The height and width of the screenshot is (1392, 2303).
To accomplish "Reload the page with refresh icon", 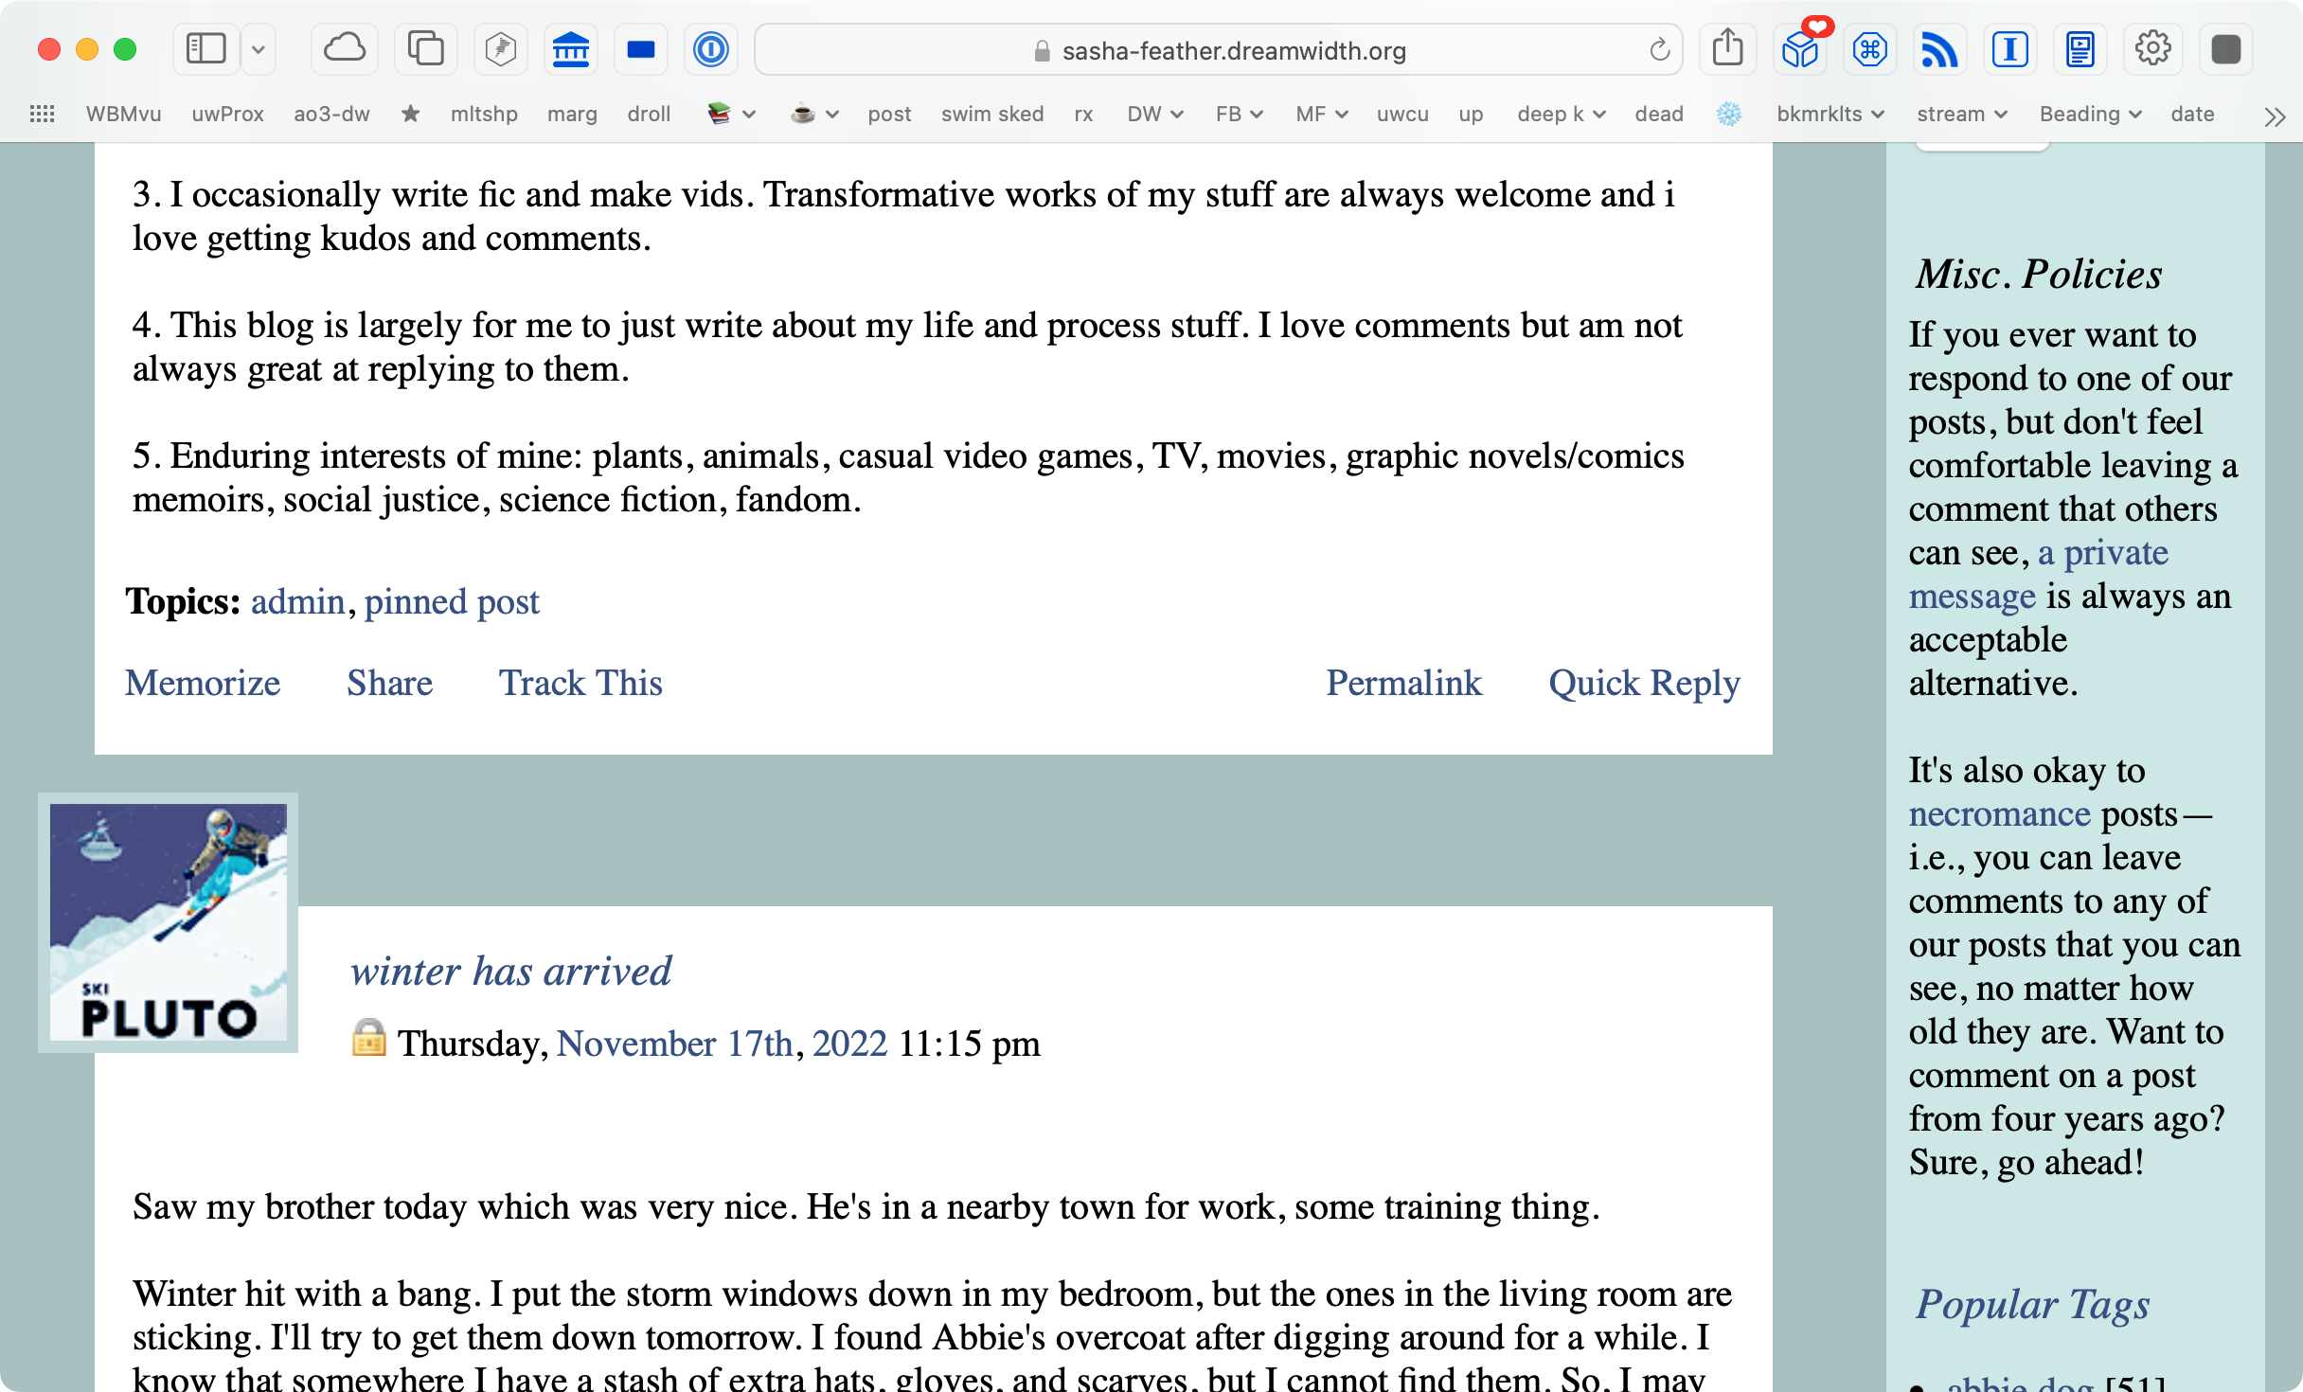I will [1659, 50].
